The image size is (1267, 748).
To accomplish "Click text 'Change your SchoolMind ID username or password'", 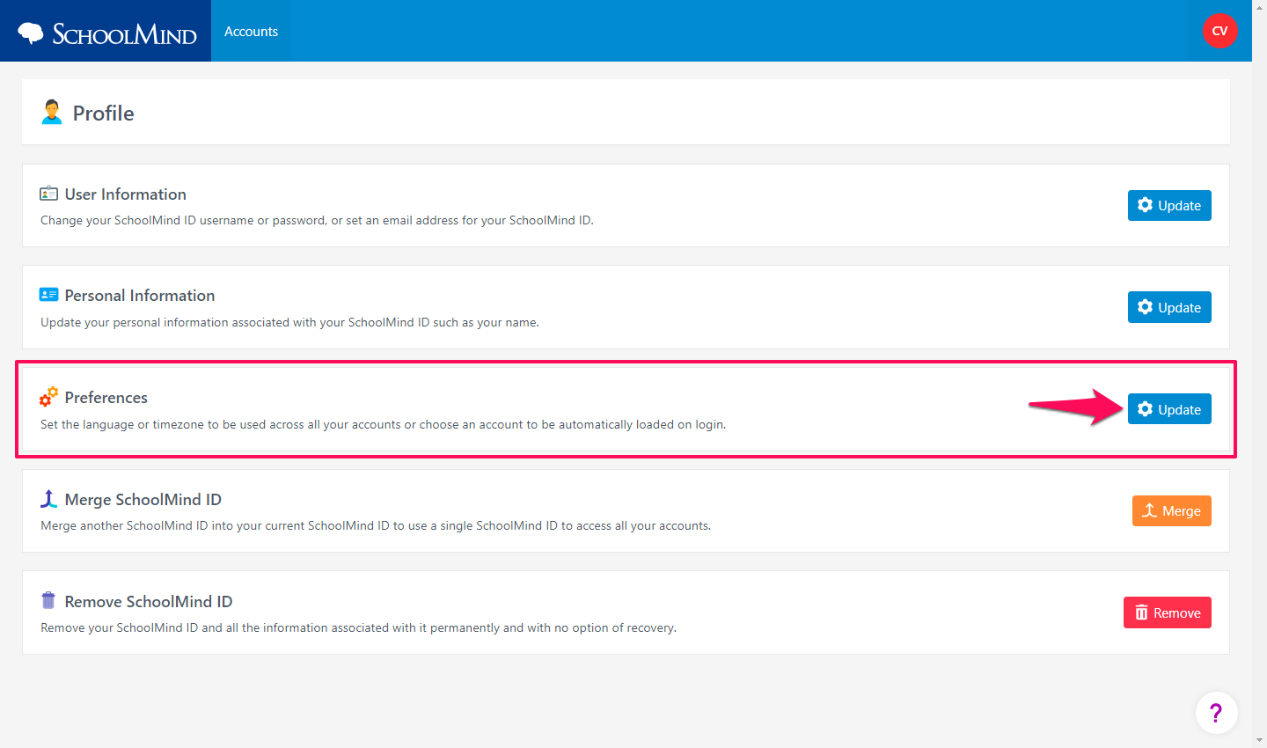I will 182,221.
